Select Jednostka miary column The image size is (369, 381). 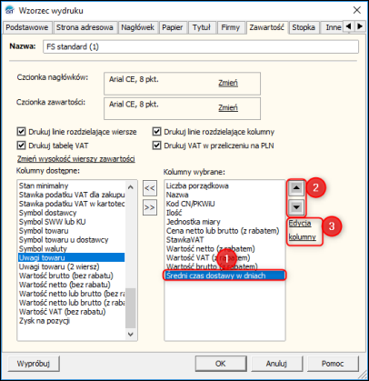(224, 222)
